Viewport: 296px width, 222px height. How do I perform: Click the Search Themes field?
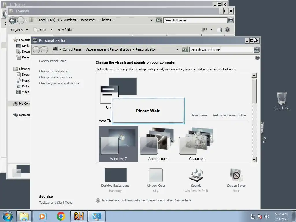(195, 20)
